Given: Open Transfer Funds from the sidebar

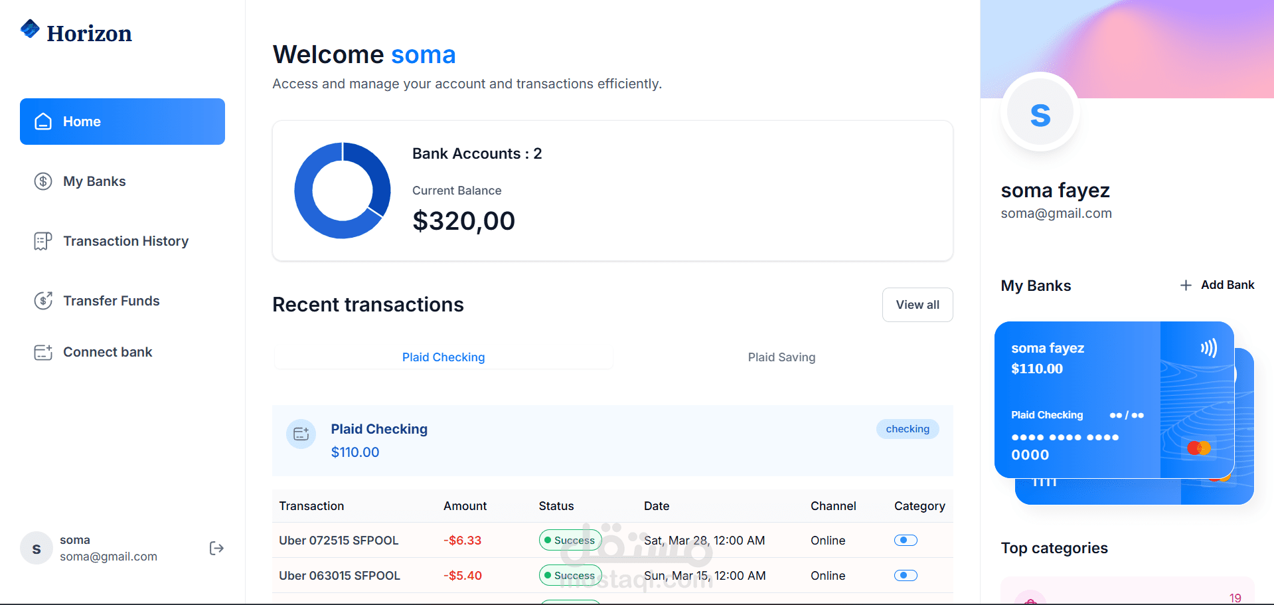Looking at the screenshot, I should (112, 301).
